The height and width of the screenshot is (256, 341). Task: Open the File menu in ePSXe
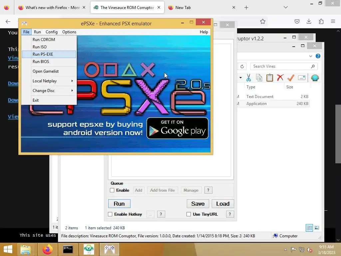click(26, 32)
